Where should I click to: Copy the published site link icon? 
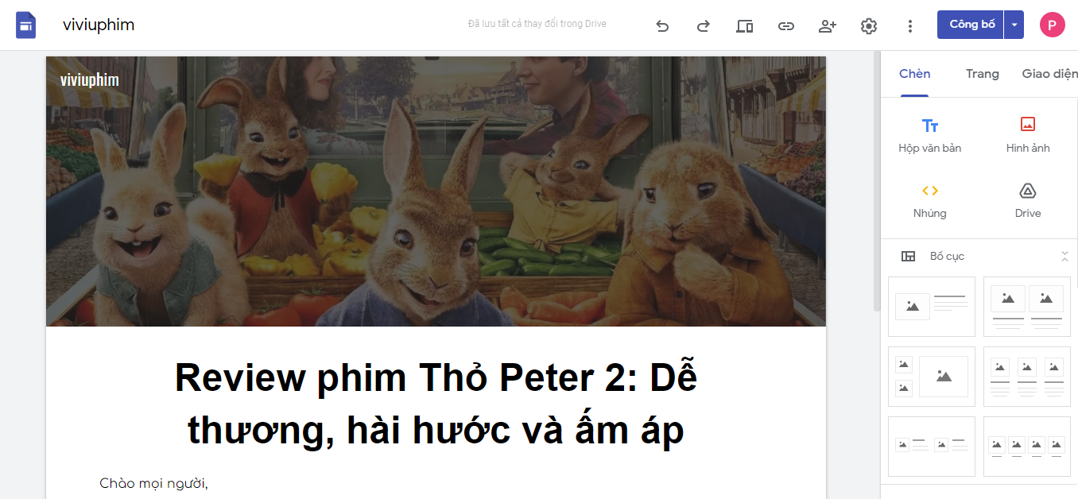point(786,25)
